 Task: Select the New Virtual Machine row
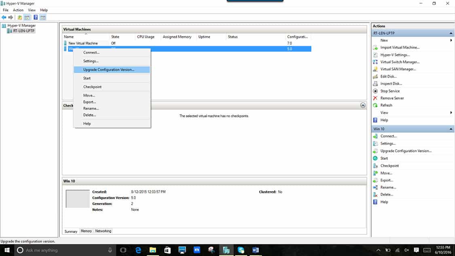coord(187,43)
